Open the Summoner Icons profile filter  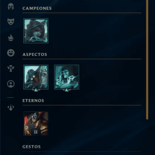11,84
